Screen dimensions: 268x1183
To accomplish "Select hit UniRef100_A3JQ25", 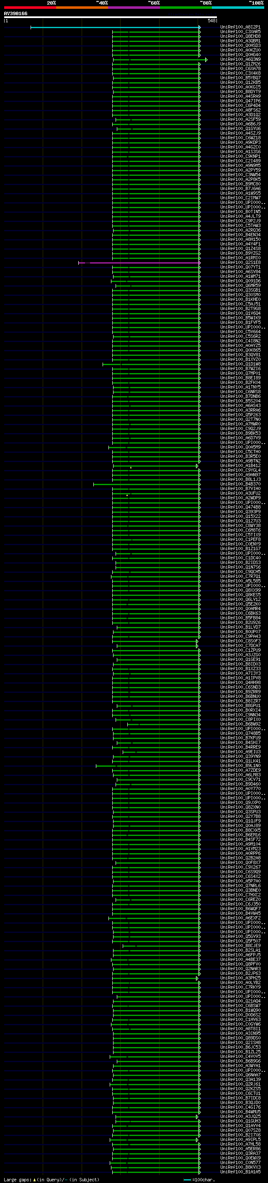I will (x=240, y=1116).
